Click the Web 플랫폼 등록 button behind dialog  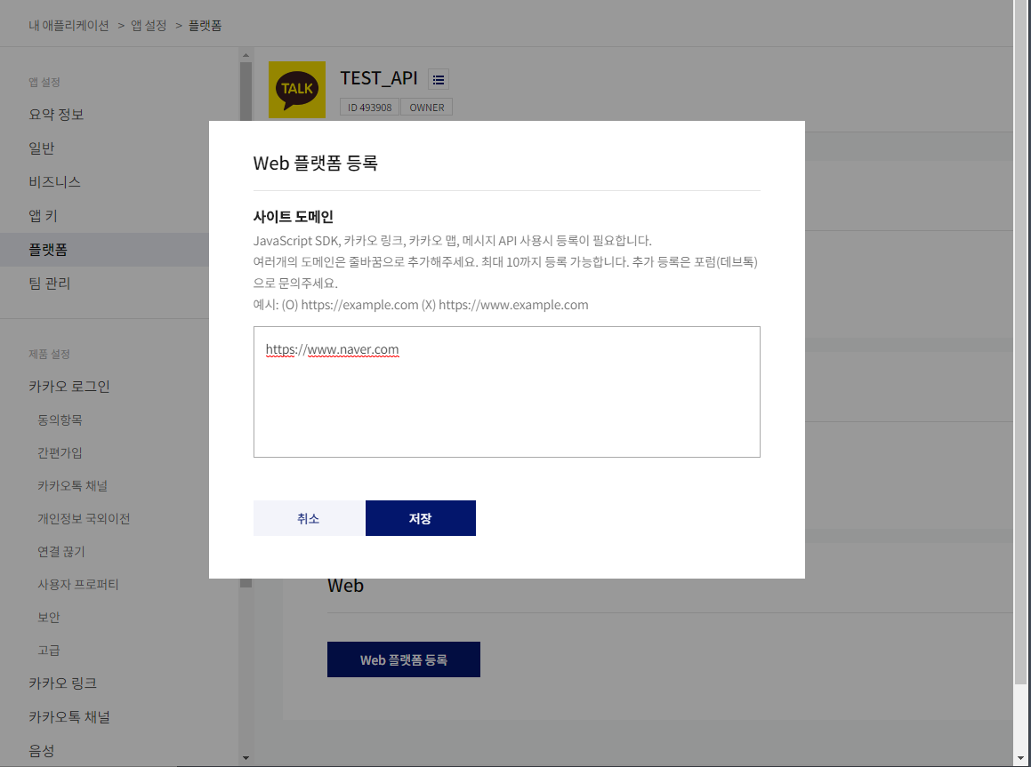(x=404, y=659)
